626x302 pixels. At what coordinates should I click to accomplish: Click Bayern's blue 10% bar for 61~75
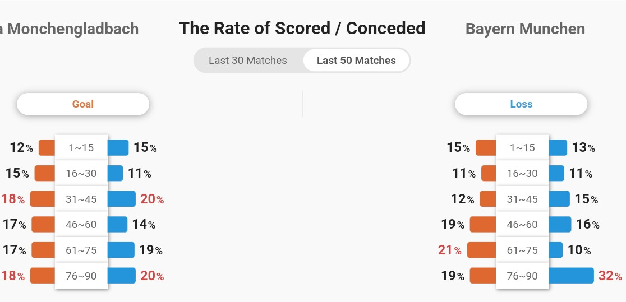[x=556, y=250]
